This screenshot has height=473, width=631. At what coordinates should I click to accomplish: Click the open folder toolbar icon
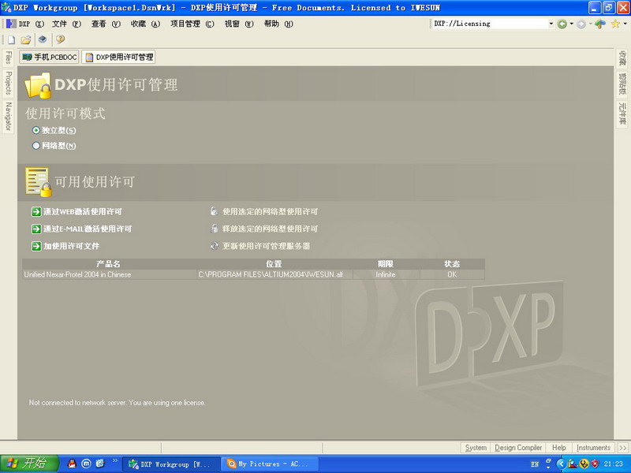coord(26,39)
